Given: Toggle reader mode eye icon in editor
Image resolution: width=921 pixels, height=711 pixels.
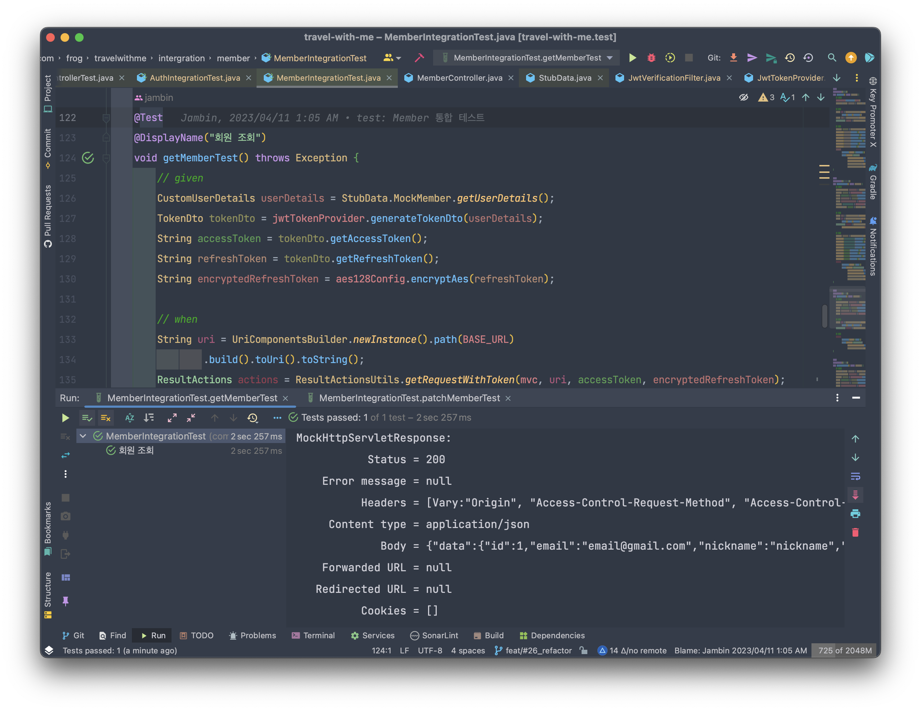Looking at the screenshot, I should 743,97.
